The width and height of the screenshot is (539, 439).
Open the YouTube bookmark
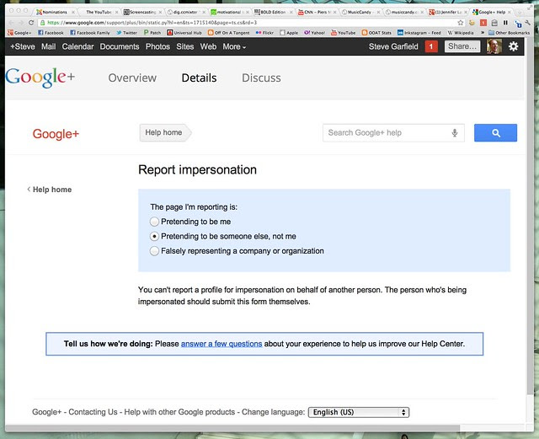coord(343,33)
